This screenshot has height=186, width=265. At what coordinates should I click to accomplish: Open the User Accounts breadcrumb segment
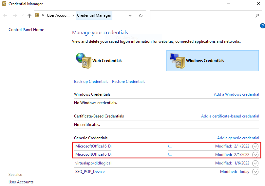coord(58,15)
